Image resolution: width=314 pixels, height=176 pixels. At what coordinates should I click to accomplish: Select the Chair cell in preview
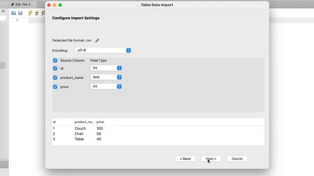click(x=79, y=133)
